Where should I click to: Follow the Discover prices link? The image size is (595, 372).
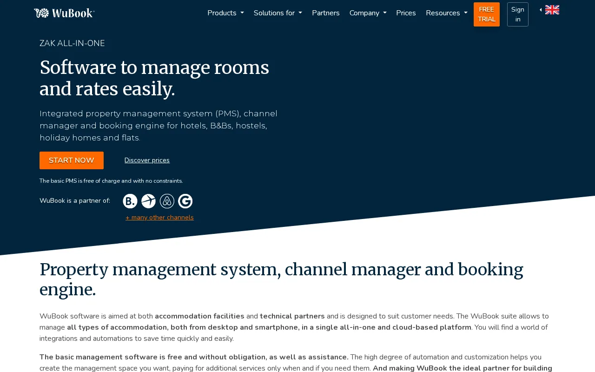coord(147,160)
